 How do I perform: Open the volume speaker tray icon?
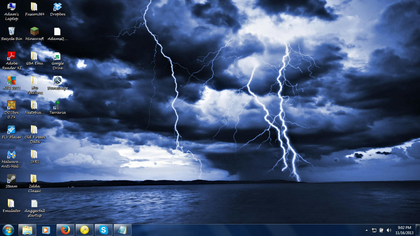pyautogui.click(x=389, y=230)
